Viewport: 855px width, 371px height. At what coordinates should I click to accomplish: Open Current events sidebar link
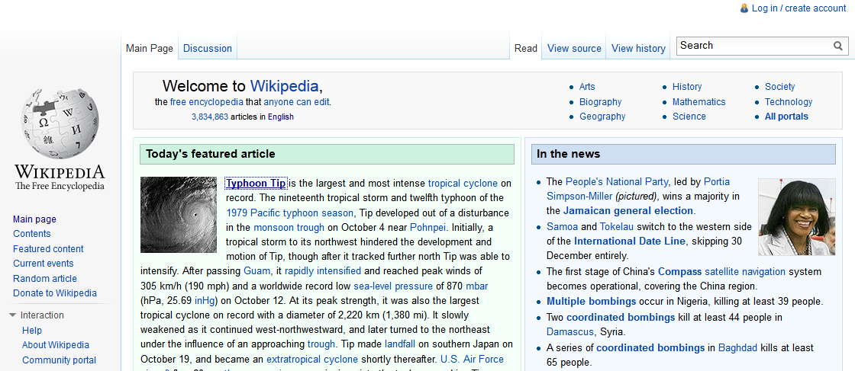[x=43, y=264]
